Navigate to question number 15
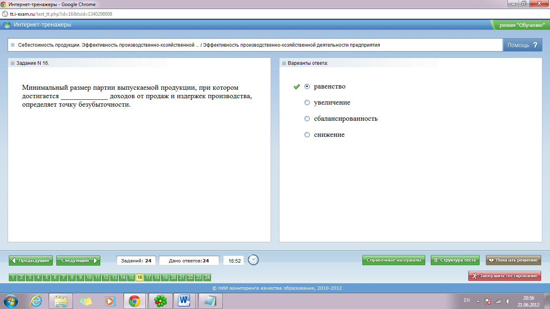Image resolution: width=550 pixels, height=309 pixels. pos(131,277)
